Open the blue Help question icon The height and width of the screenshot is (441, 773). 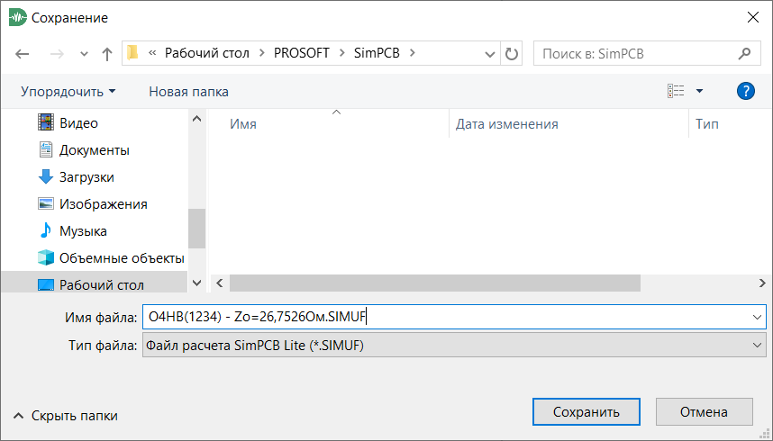click(745, 91)
